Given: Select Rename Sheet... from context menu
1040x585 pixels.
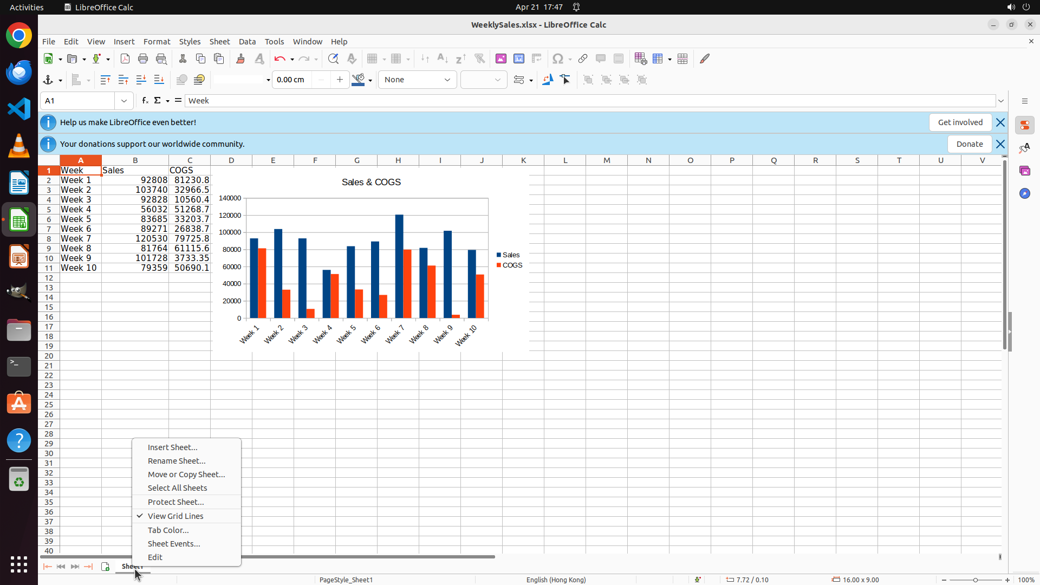Looking at the screenshot, I should pyautogui.click(x=177, y=461).
